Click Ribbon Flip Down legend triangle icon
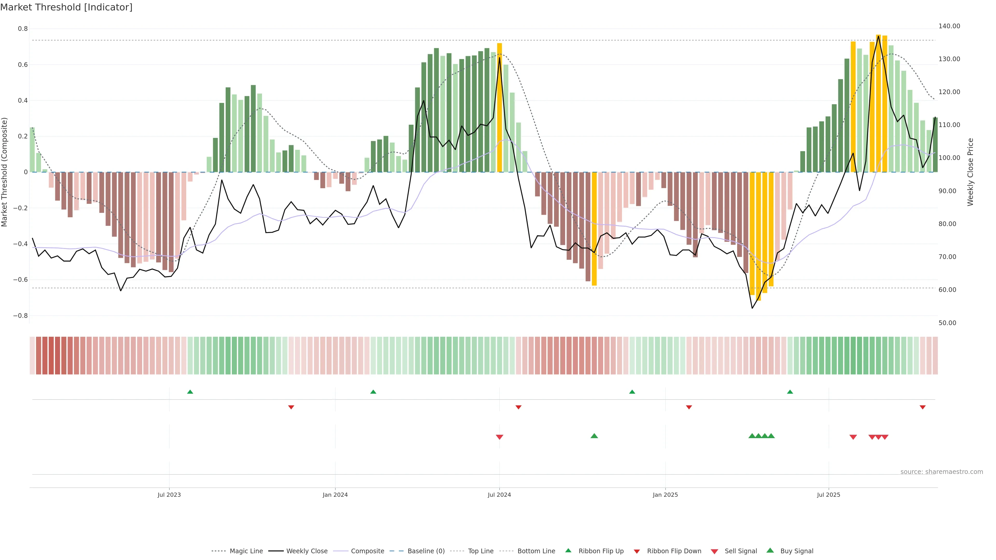Screen dimensions: 996x560 (x=637, y=551)
